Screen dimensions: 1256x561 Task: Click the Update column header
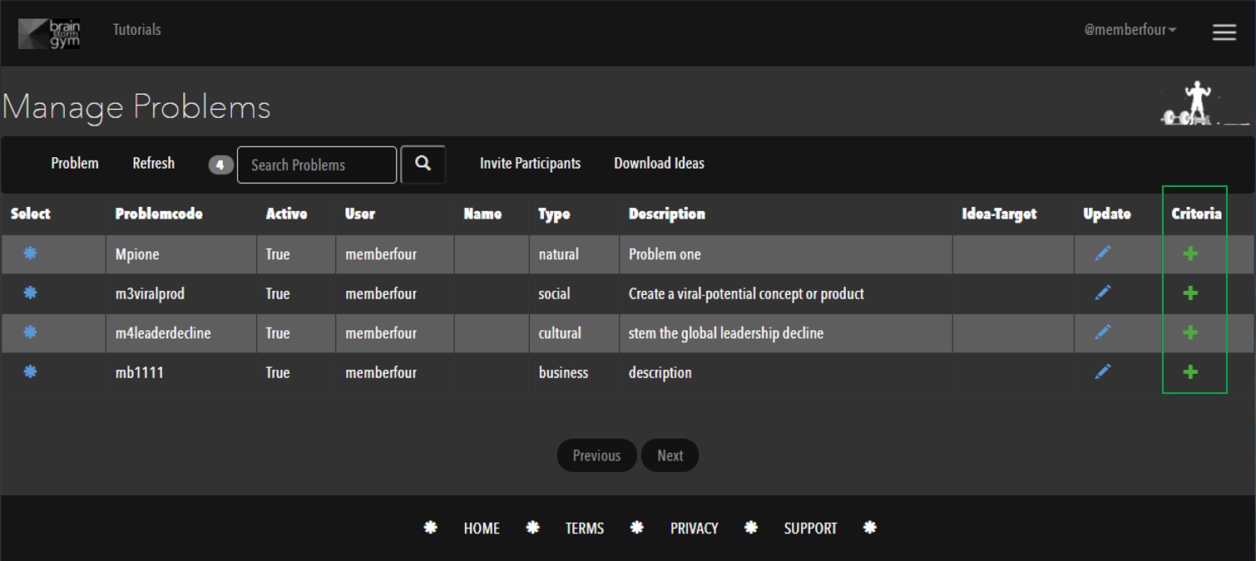click(x=1107, y=214)
